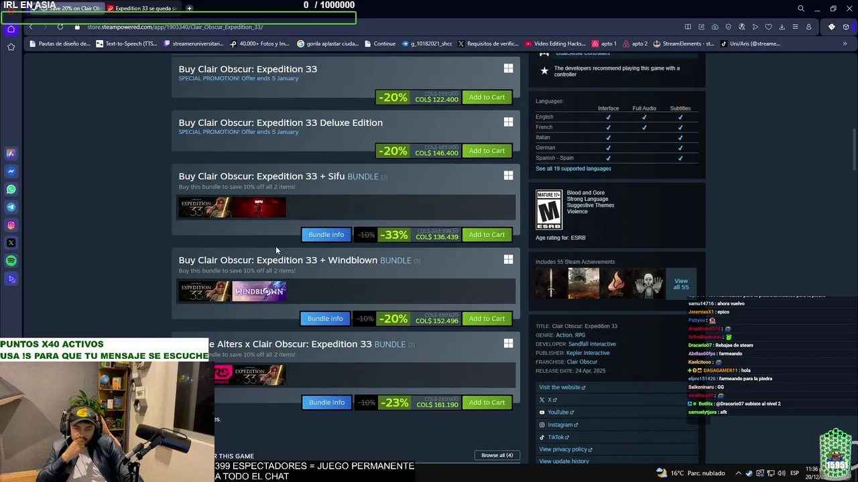Screen dimensions: 858x482
Task: Open a new browser tab
Action: pyautogui.click(x=190, y=9)
